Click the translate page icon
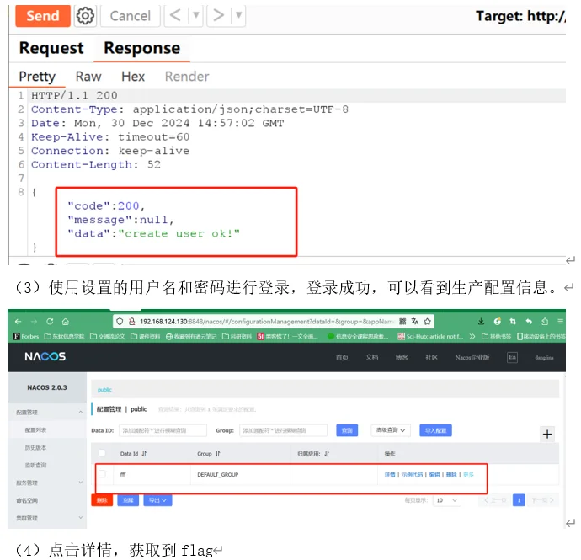 [415, 322]
